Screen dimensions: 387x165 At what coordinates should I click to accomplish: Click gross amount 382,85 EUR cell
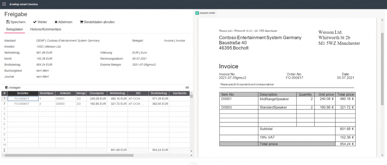click(x=159, y=104)
